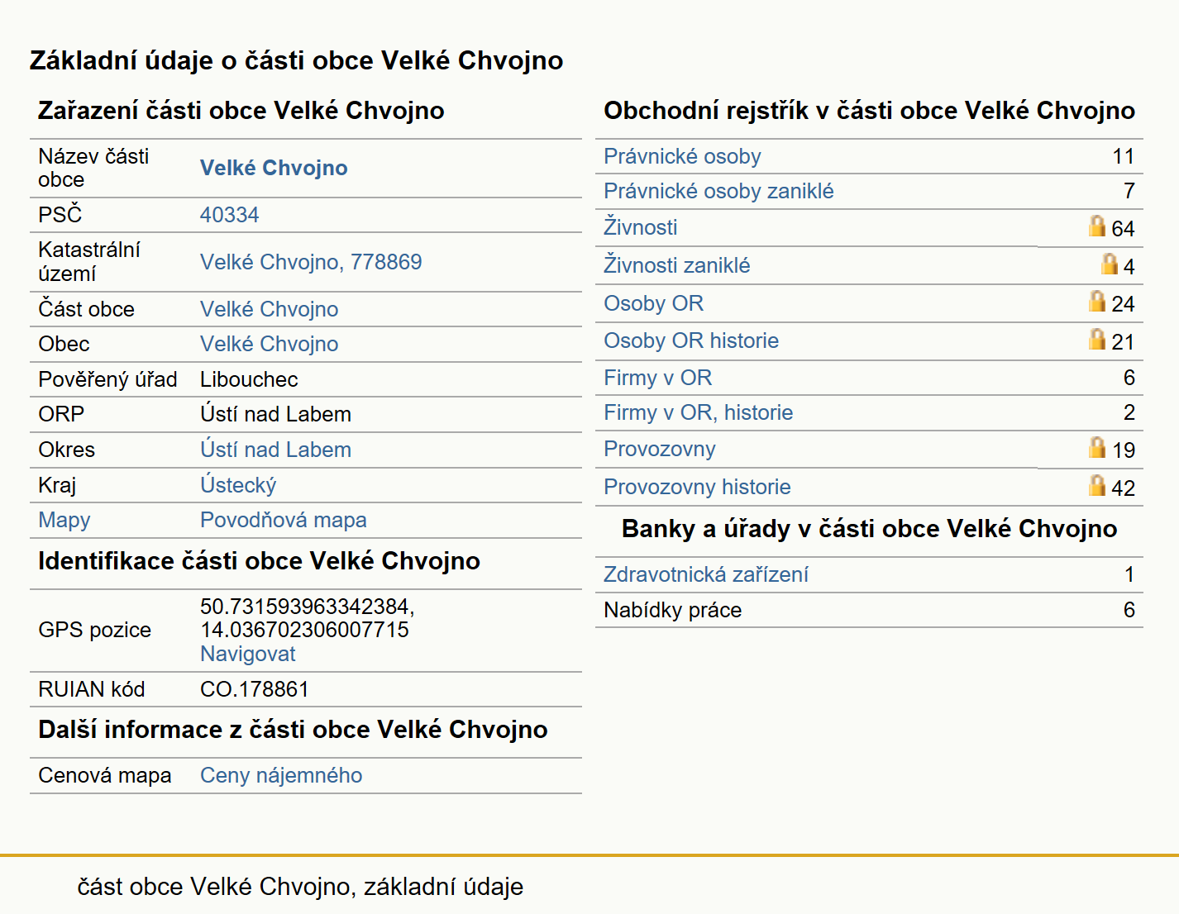Click the lock icon next to Provozovny count
Screen dimensions: 1179x914
1096,447
